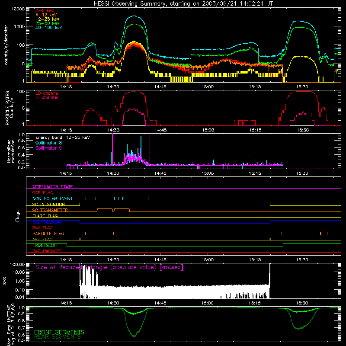Screen dimensions: 346x346
Task: Click the BAD PACKETS flag label
Action: coord(47,251)
